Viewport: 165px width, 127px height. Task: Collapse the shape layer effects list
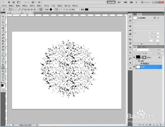[161, 57]
